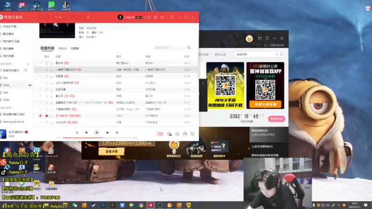The height and width of the screenshot is (209, 372).
Task: Open listen together people icon
Action: click(185, 134)
